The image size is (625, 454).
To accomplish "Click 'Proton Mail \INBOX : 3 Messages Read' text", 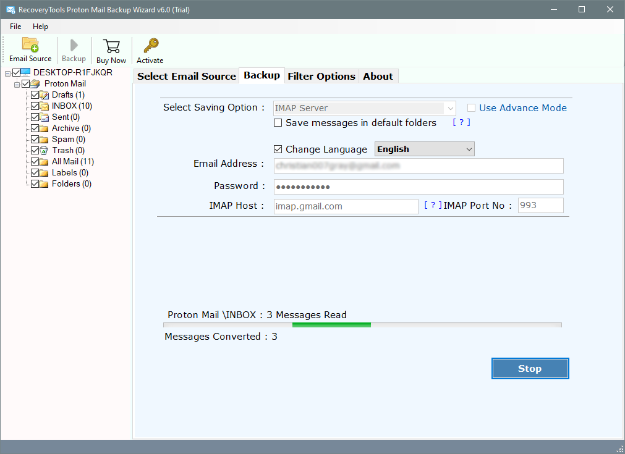I will click(257, 315).
